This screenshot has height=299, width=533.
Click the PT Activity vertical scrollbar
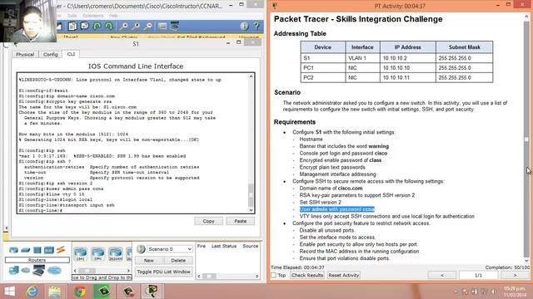(x=526, y=140)
